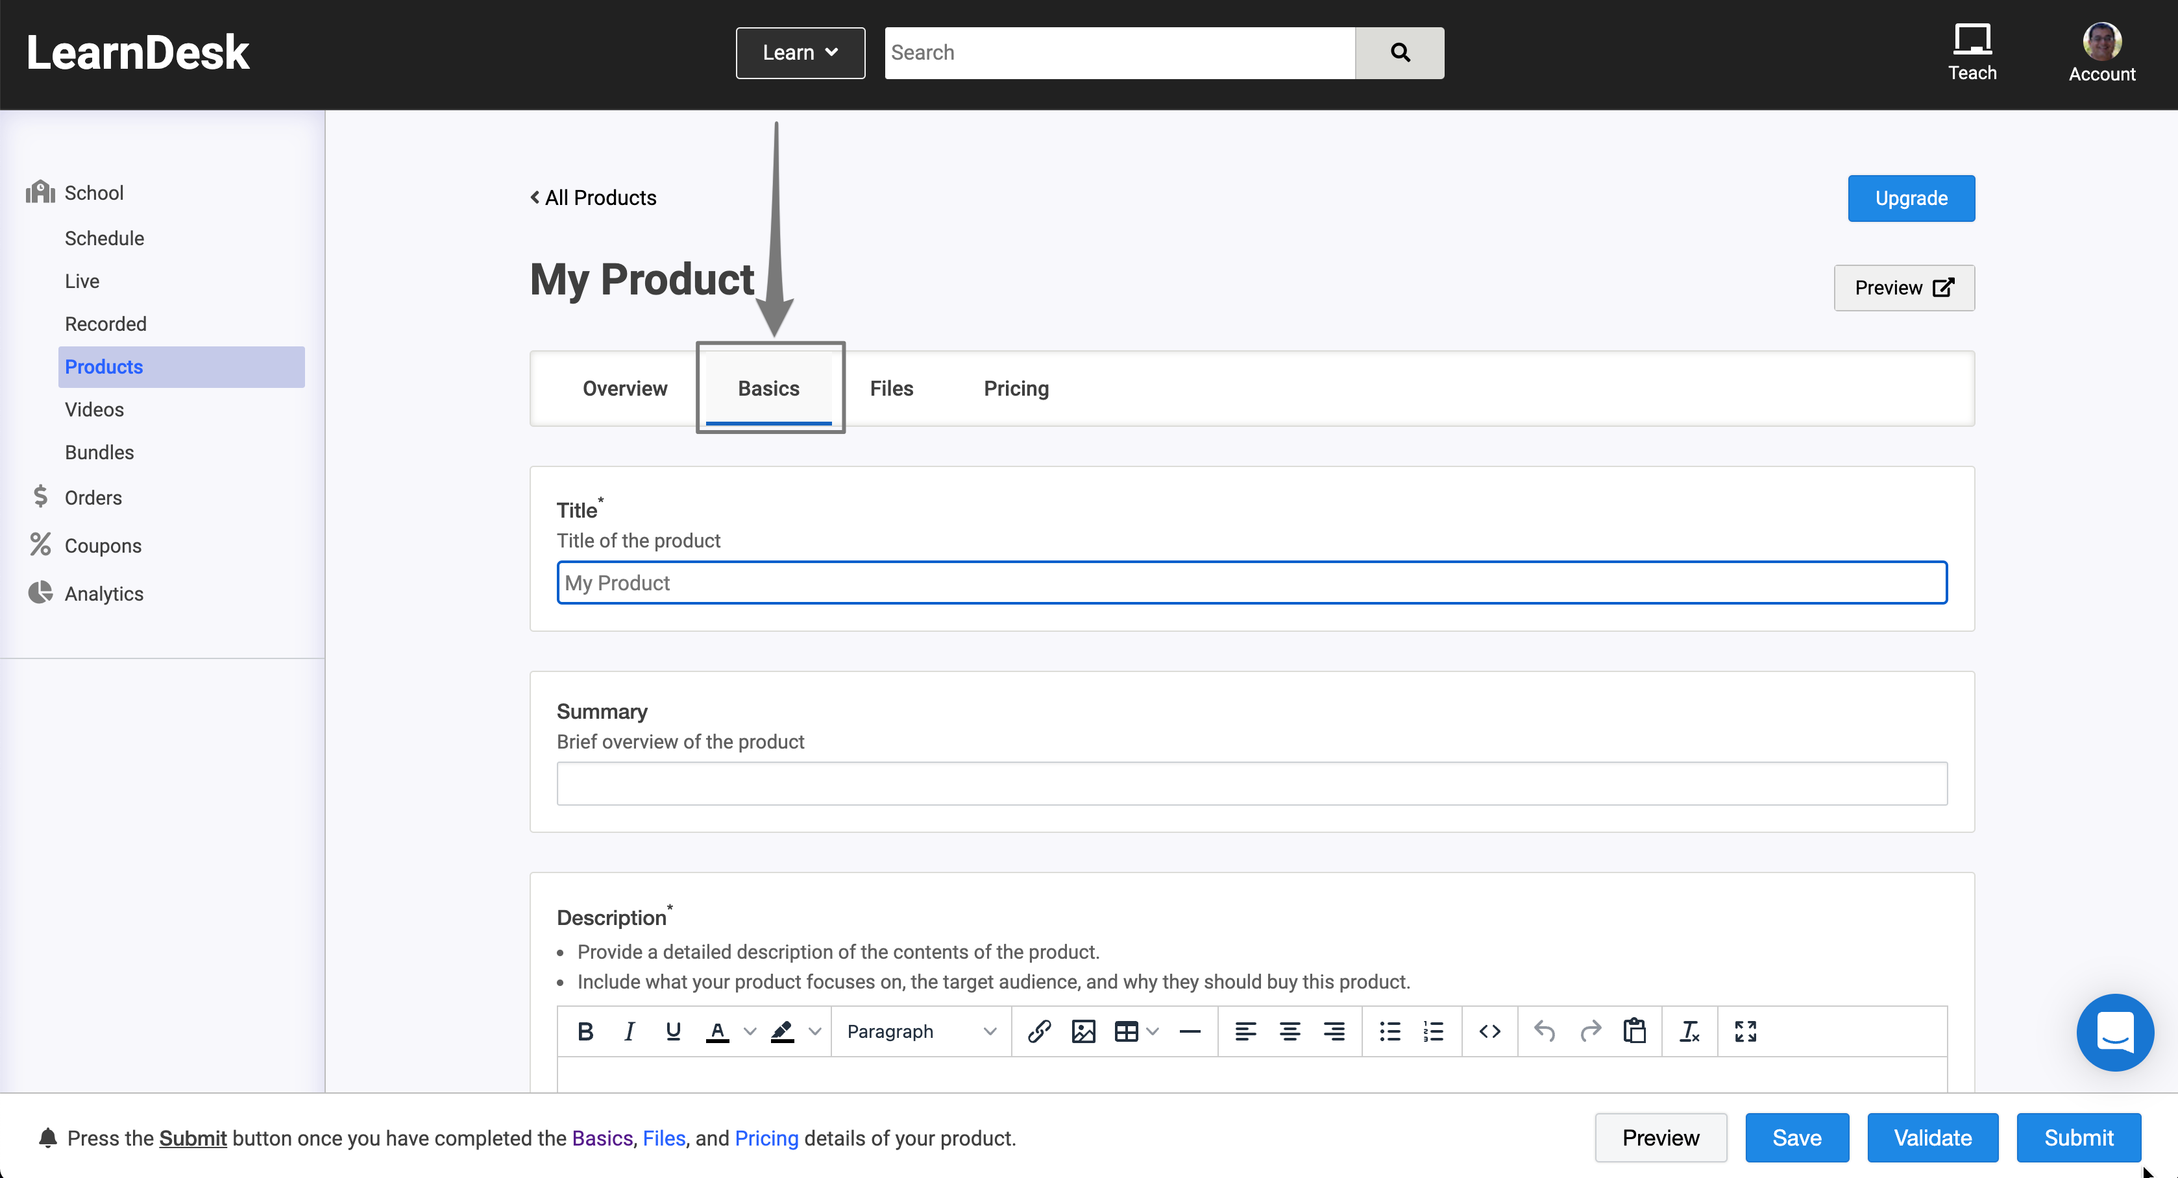Screen dimensions: 2178x1178
Task: Open School in the sidebar
Action: point(93,193)
